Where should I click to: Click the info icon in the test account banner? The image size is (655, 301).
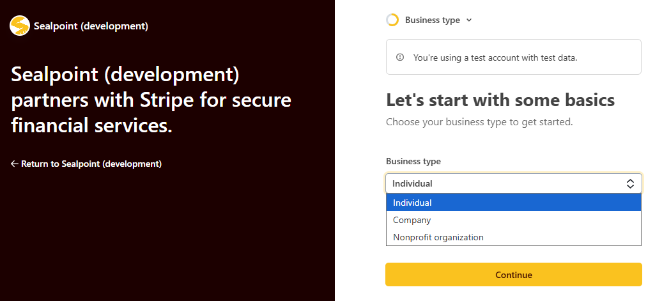click(x=400, y=57)
